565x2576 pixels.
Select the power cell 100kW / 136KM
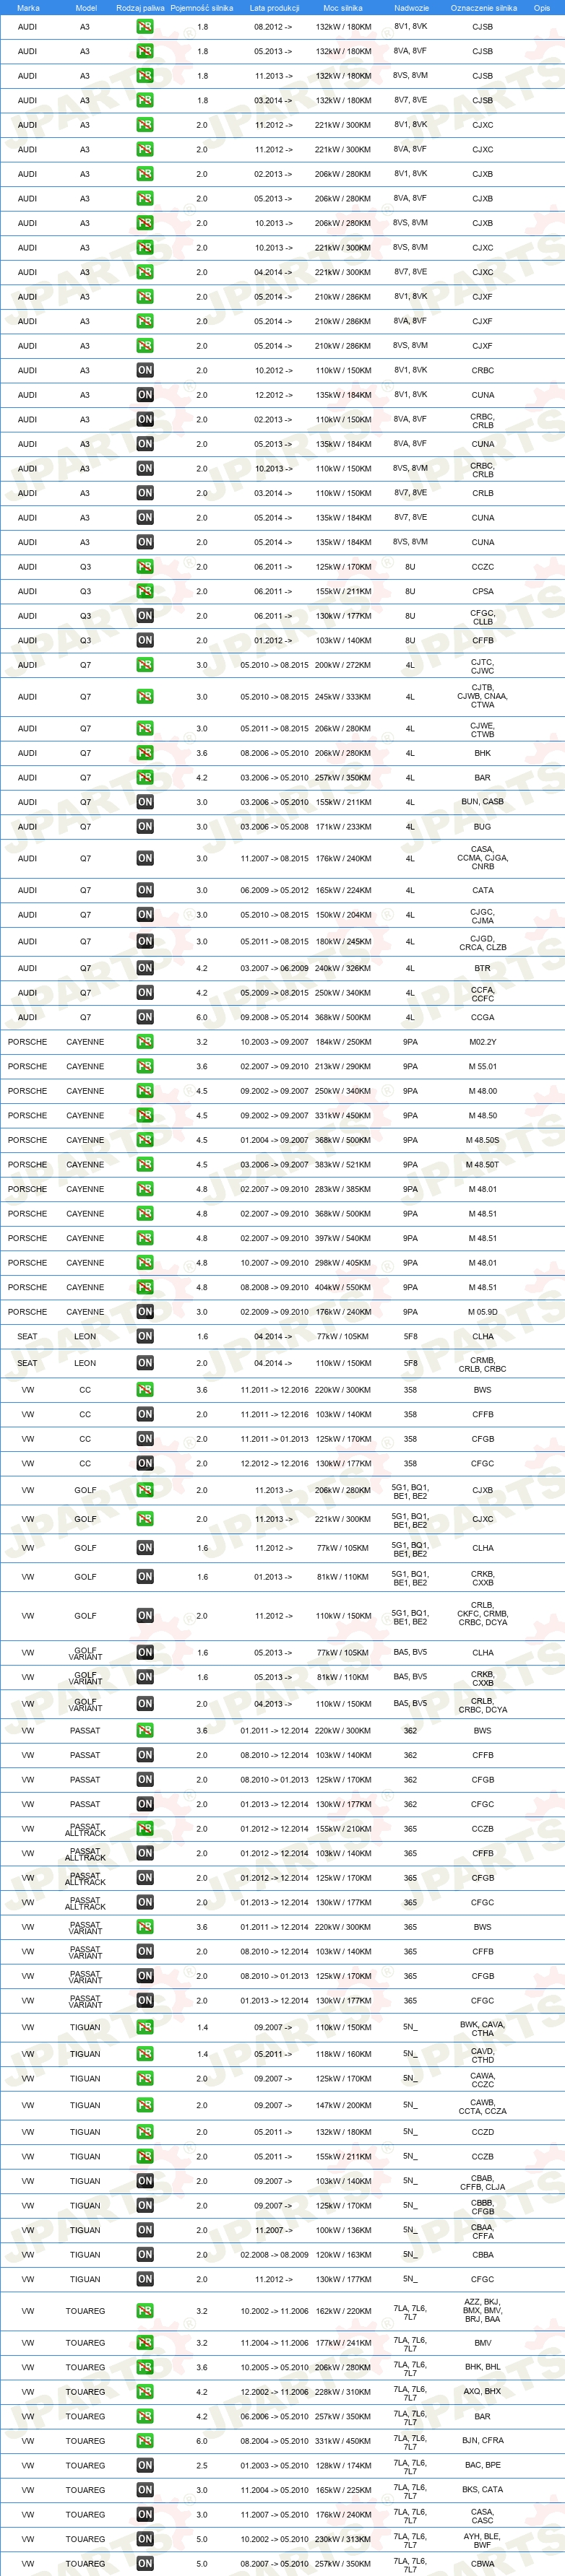(343, 2230)
